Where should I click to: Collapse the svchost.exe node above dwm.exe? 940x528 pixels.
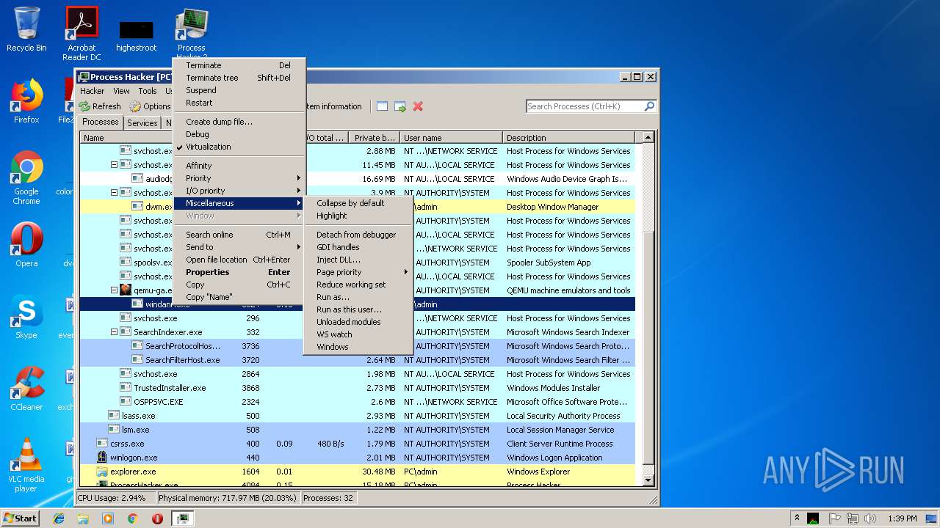click(x=115, y=193)
